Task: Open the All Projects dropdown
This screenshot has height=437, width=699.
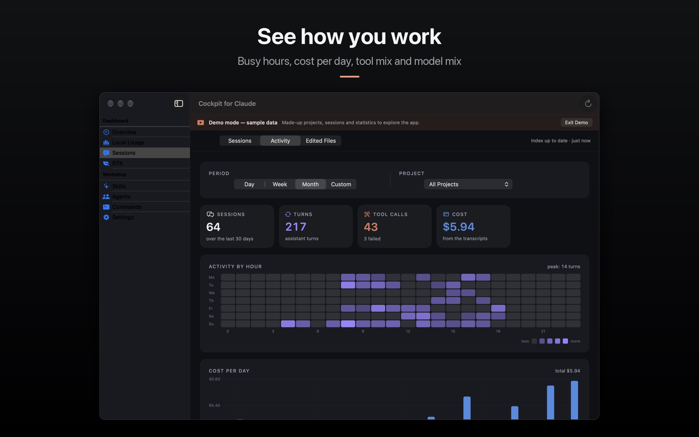Action: [x=468, y=184]
